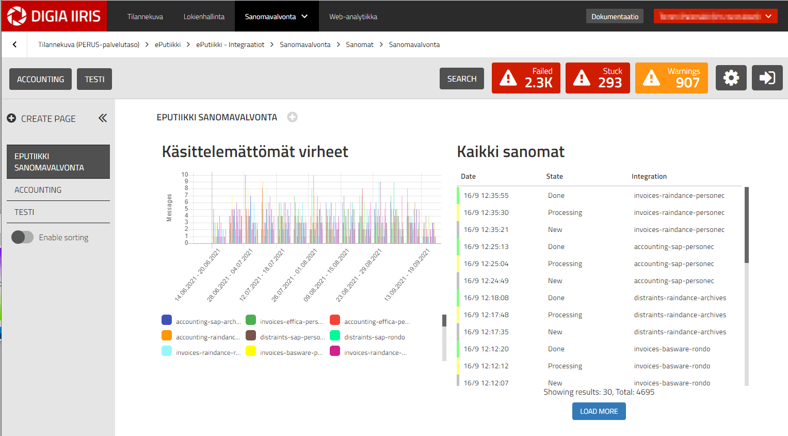Select the row dated 16/9 12:25:13
This screenshot has height=436, width=788.
click(600, 246)
